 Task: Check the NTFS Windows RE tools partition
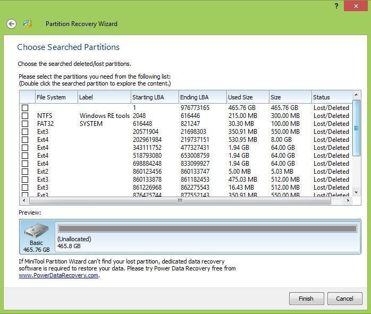pos(25,116)
